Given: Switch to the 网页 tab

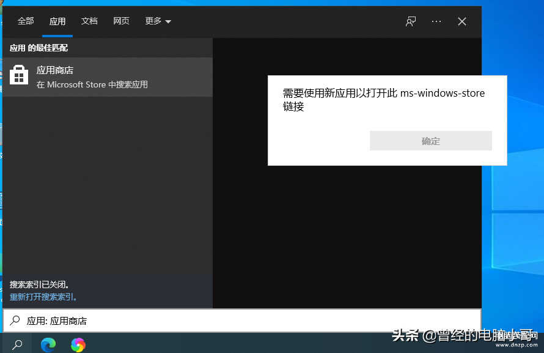Looking at the screenshot, I should coord(121,21).
